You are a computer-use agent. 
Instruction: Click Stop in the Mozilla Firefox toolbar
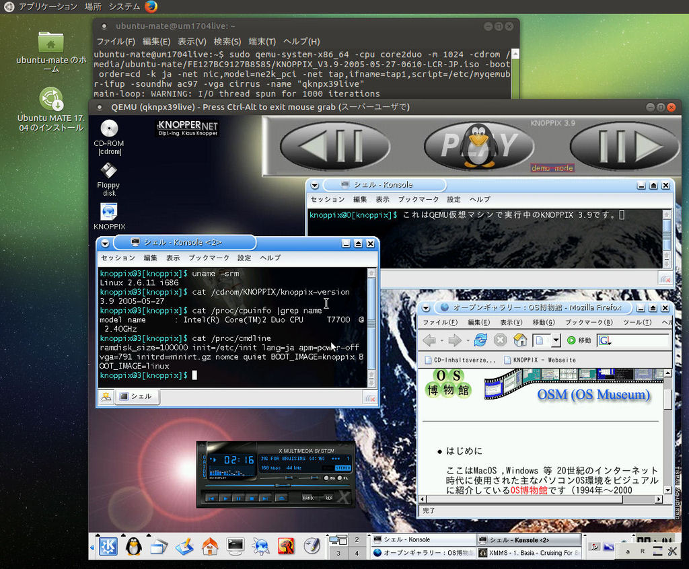500,340
